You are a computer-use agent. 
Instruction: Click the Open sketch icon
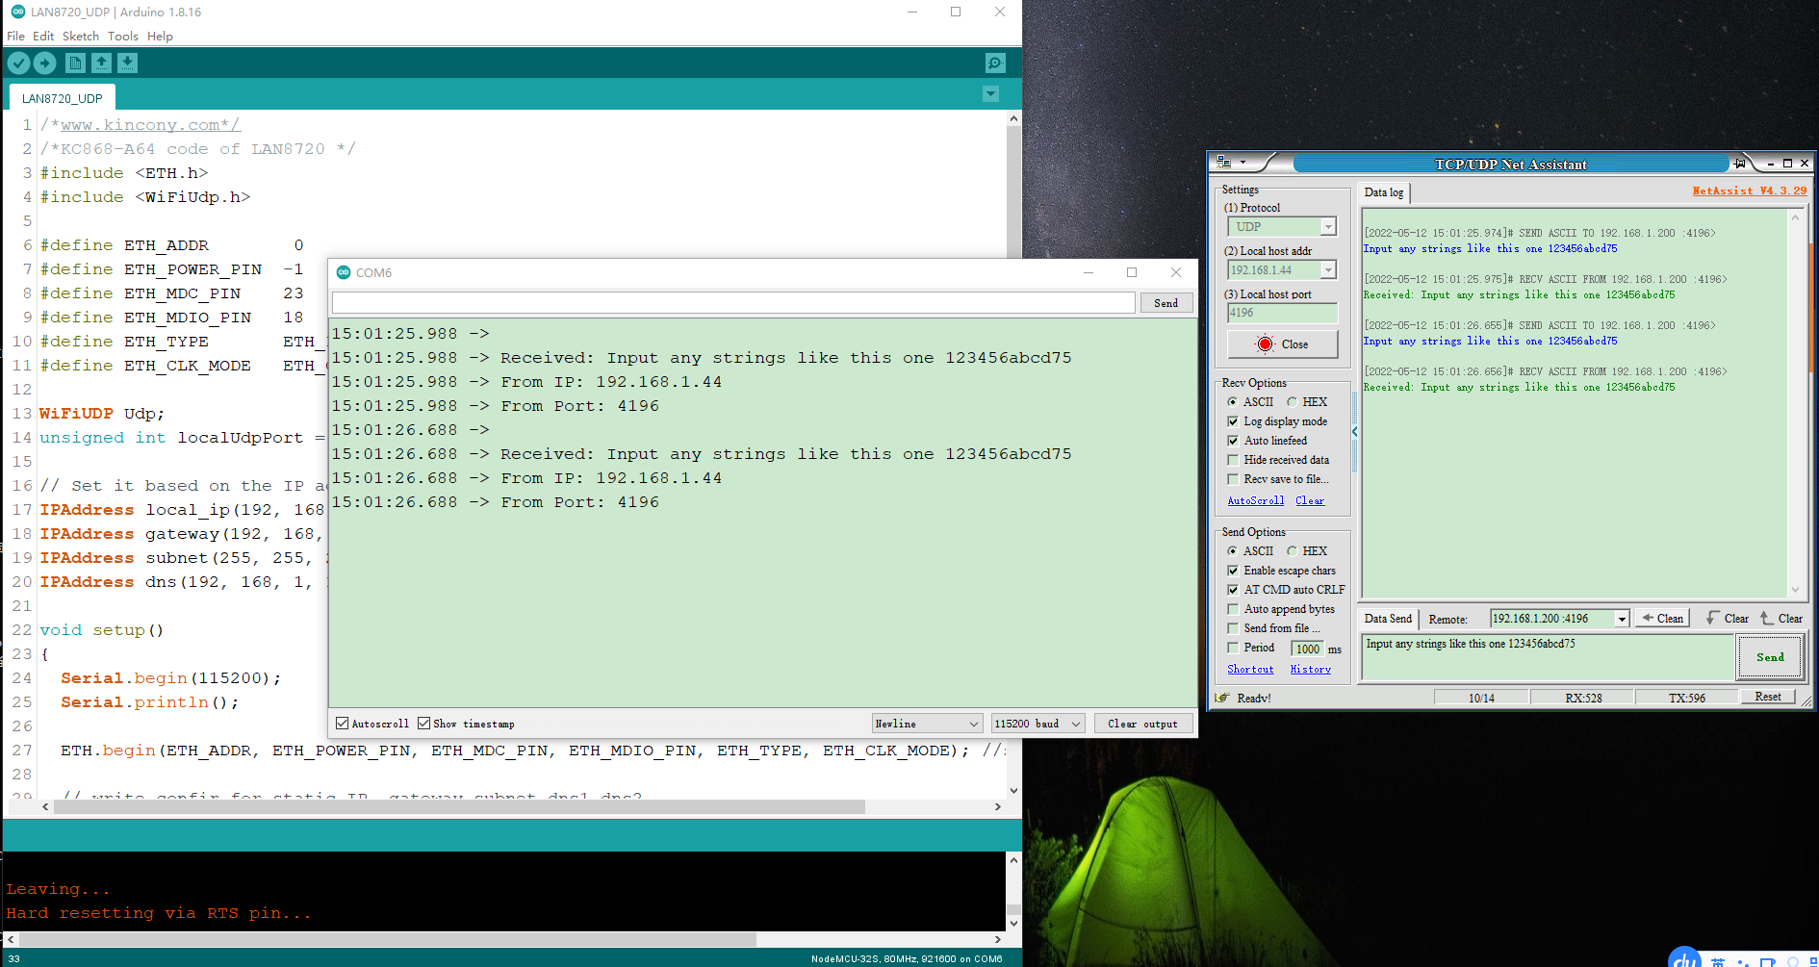pos(101,64)
